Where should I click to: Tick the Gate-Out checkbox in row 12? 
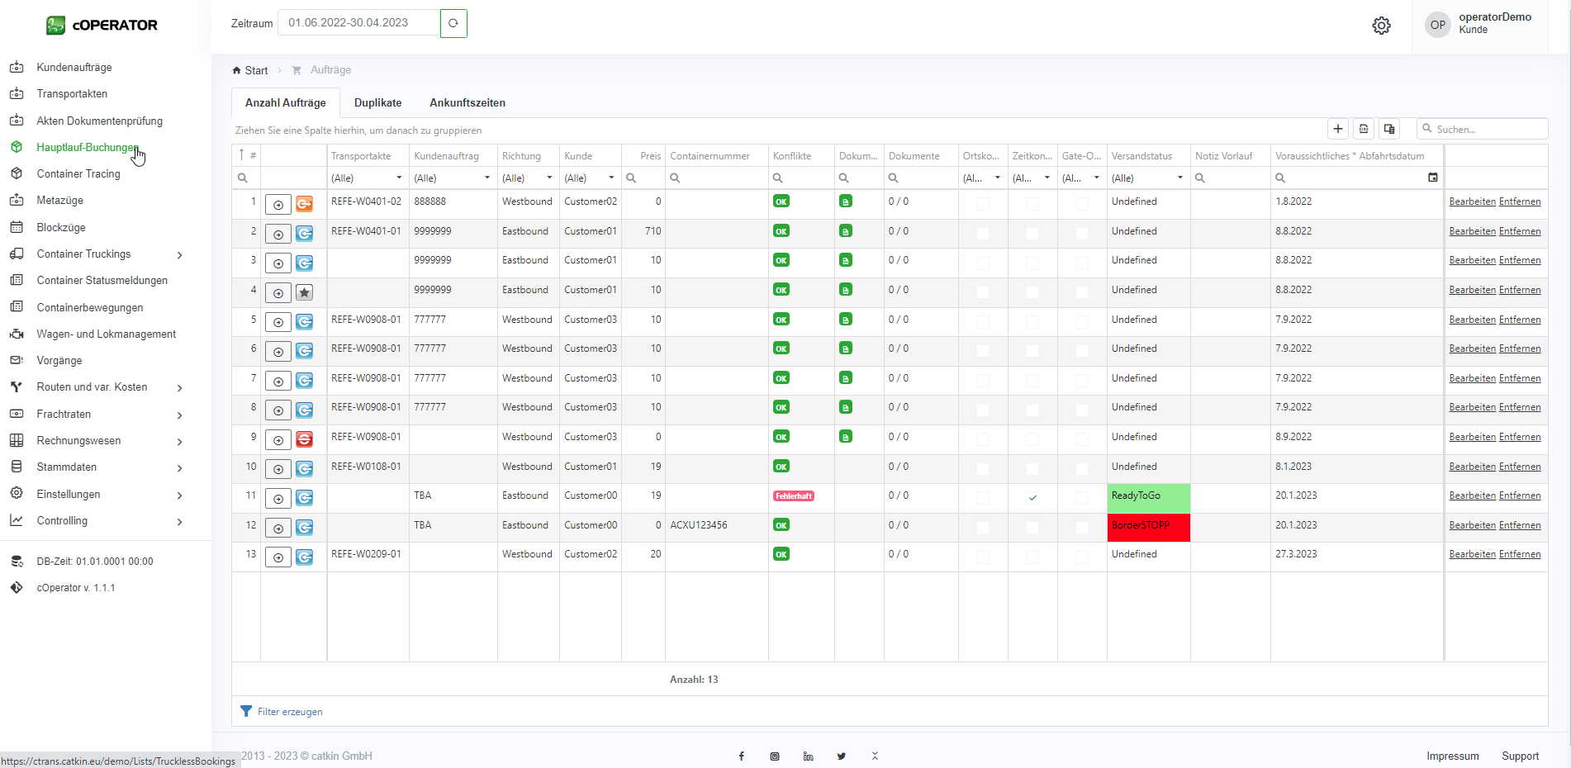(1081, 527)
